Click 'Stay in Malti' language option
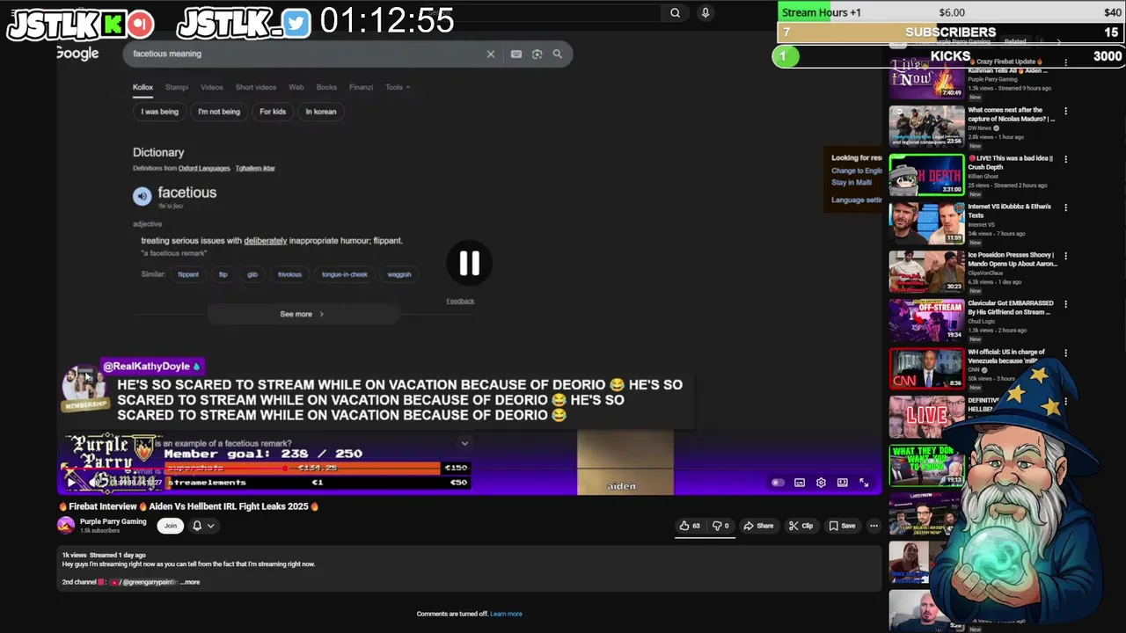 (852, 183)
